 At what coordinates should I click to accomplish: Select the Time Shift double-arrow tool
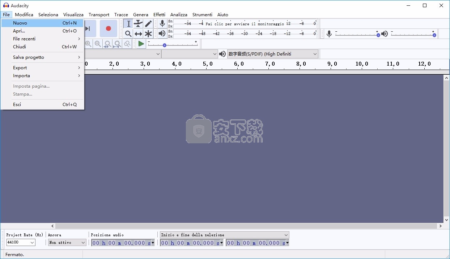point(138,34)
